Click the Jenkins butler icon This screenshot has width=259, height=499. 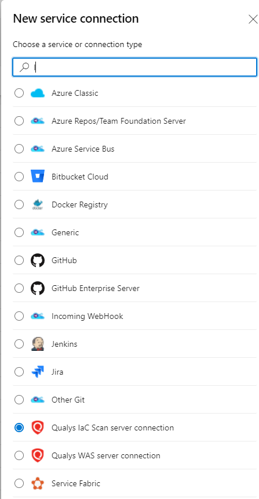(x=38, y=344)
